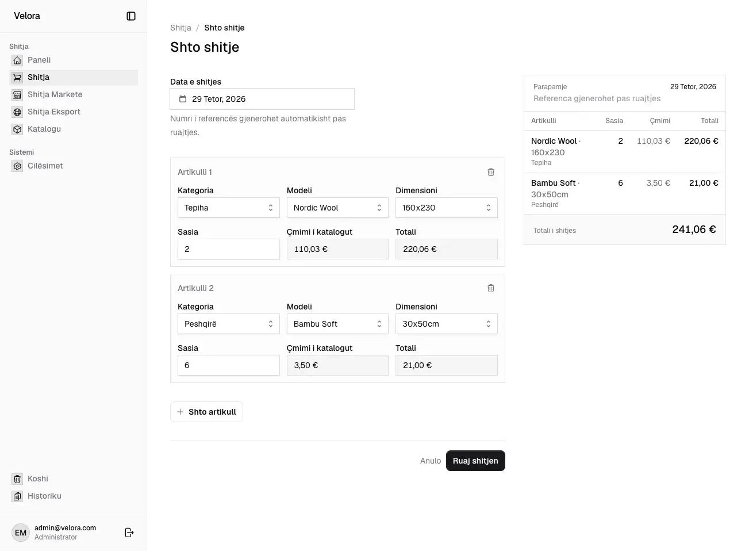Image resolution: width=749 pixels, height=551 pixels.
Task: Open Kategoria dropdown showing Tepiha
Action: pos(229,208)
